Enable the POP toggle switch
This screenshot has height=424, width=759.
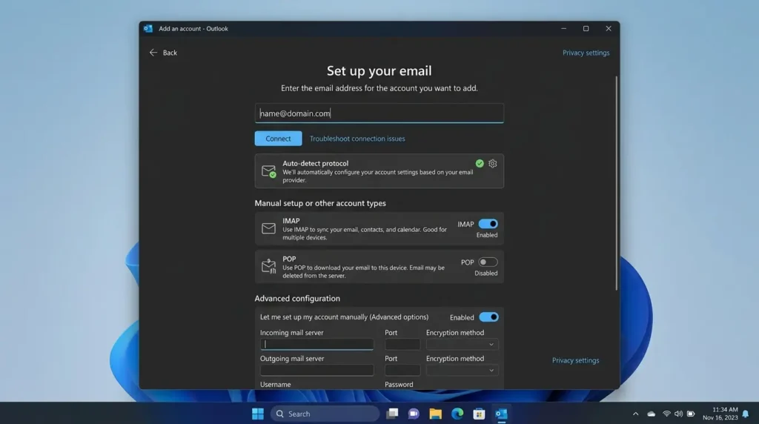[488, 262]
